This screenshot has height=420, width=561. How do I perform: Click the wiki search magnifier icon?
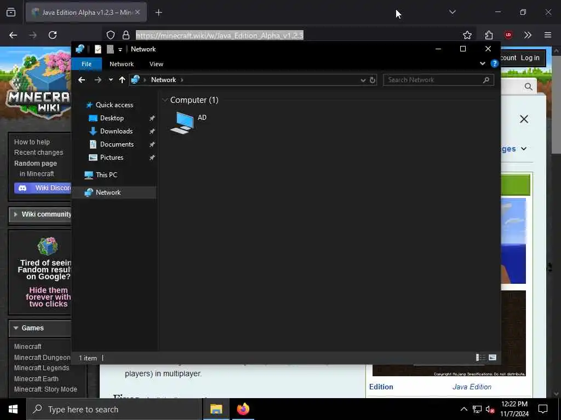pyautogui.click(x=528, y=86)
